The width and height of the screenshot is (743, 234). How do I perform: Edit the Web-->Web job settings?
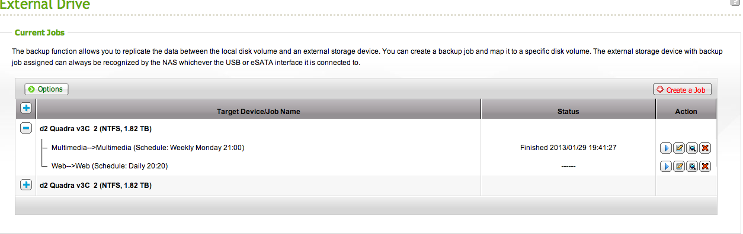tap(679, 167)
